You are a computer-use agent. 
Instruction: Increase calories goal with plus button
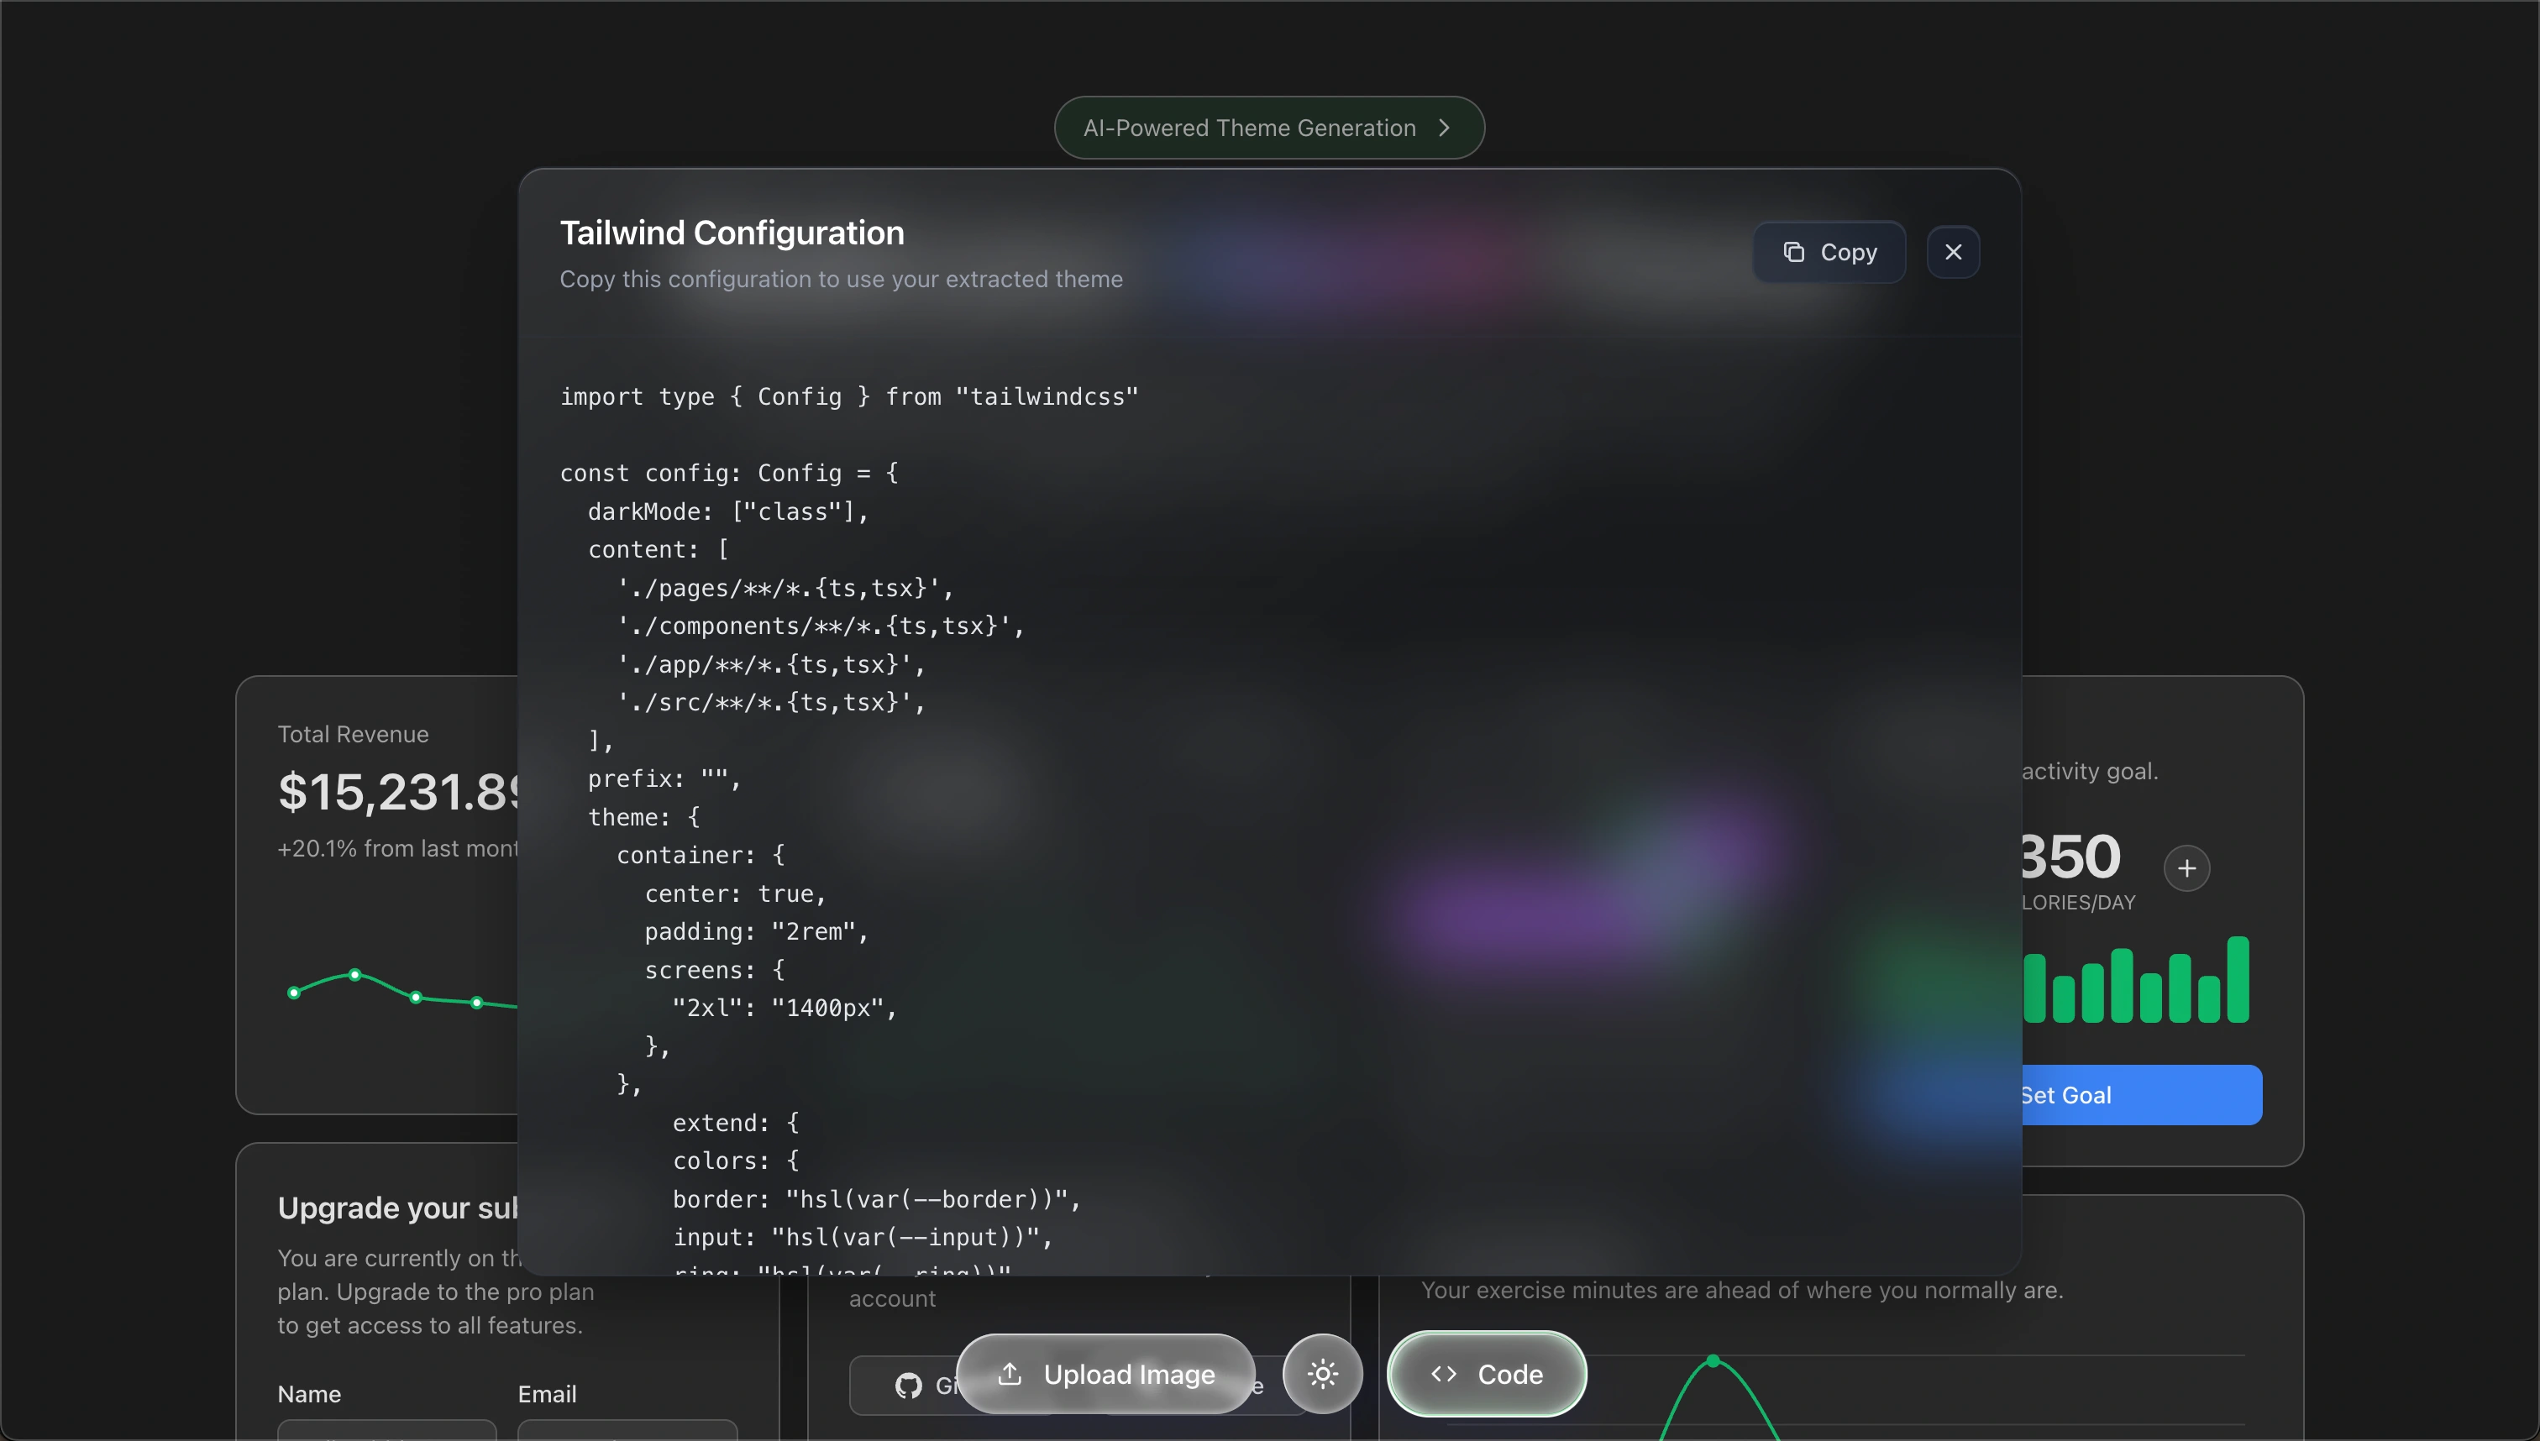pos(2186,868)
